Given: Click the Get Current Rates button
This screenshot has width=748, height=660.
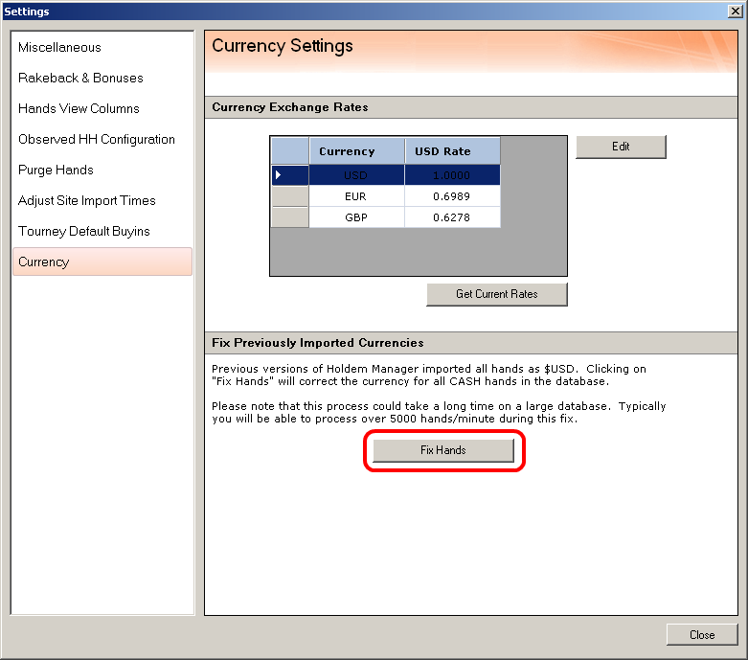Looking at the screenshot, I should tap(497, 294).
